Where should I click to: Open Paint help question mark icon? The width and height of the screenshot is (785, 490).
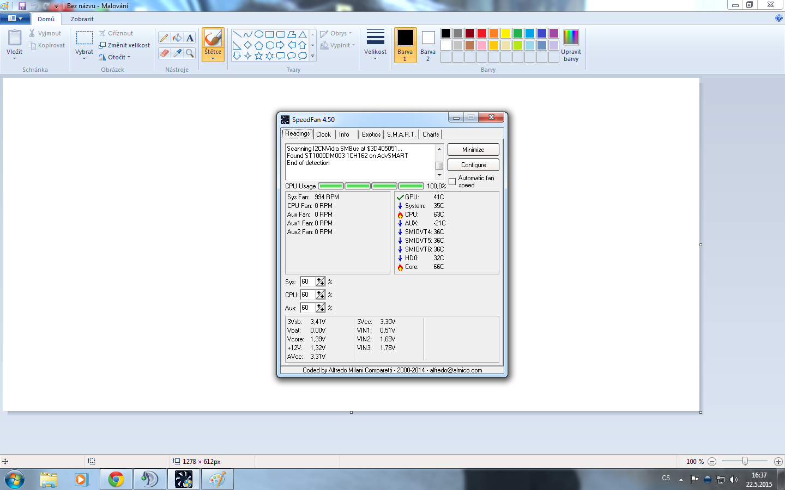(x=778, y=18)
